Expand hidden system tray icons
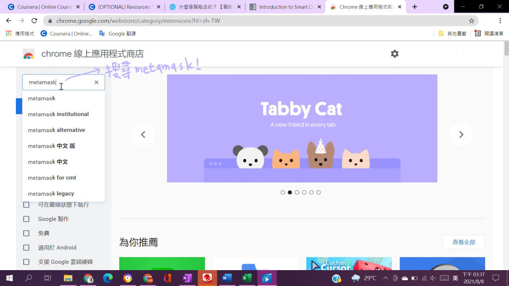 385,278
